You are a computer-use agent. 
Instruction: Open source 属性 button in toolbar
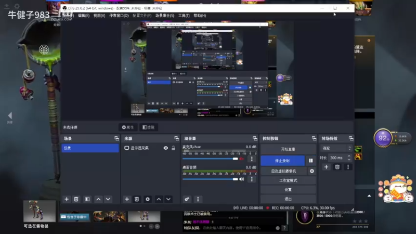[128, 127]
